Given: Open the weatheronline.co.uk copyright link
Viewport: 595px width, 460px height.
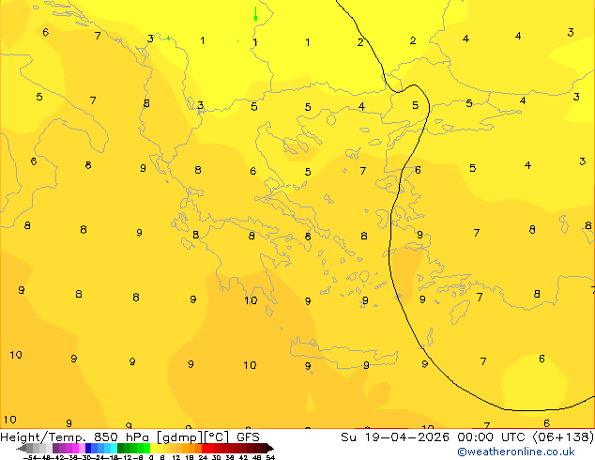Looking at the screenshot, I should [515, 452].
